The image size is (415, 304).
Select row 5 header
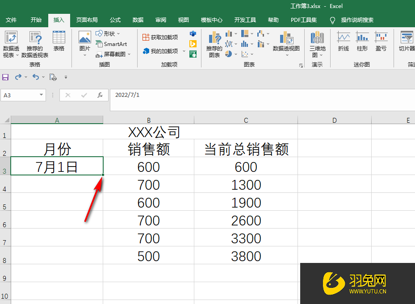[5, 202]
